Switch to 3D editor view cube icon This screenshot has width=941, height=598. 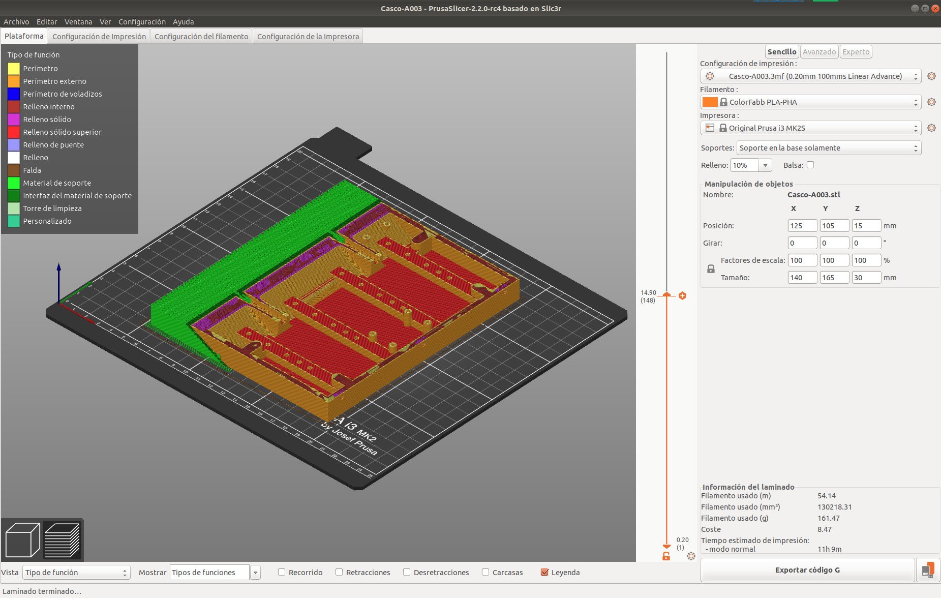tap(22, 540)
